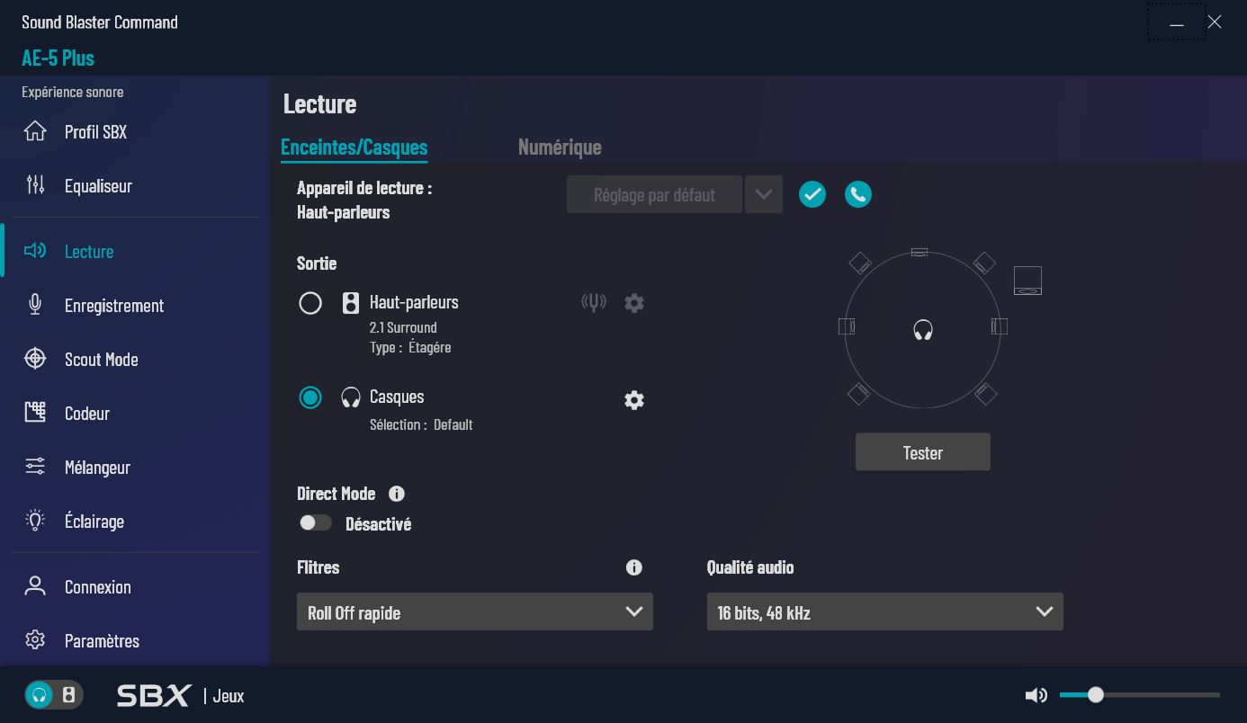Image resolution: width=1247 pixels, height=723 pixels.
Task: Mute audio via volume speaker icon
Action: click(1036, 694)
